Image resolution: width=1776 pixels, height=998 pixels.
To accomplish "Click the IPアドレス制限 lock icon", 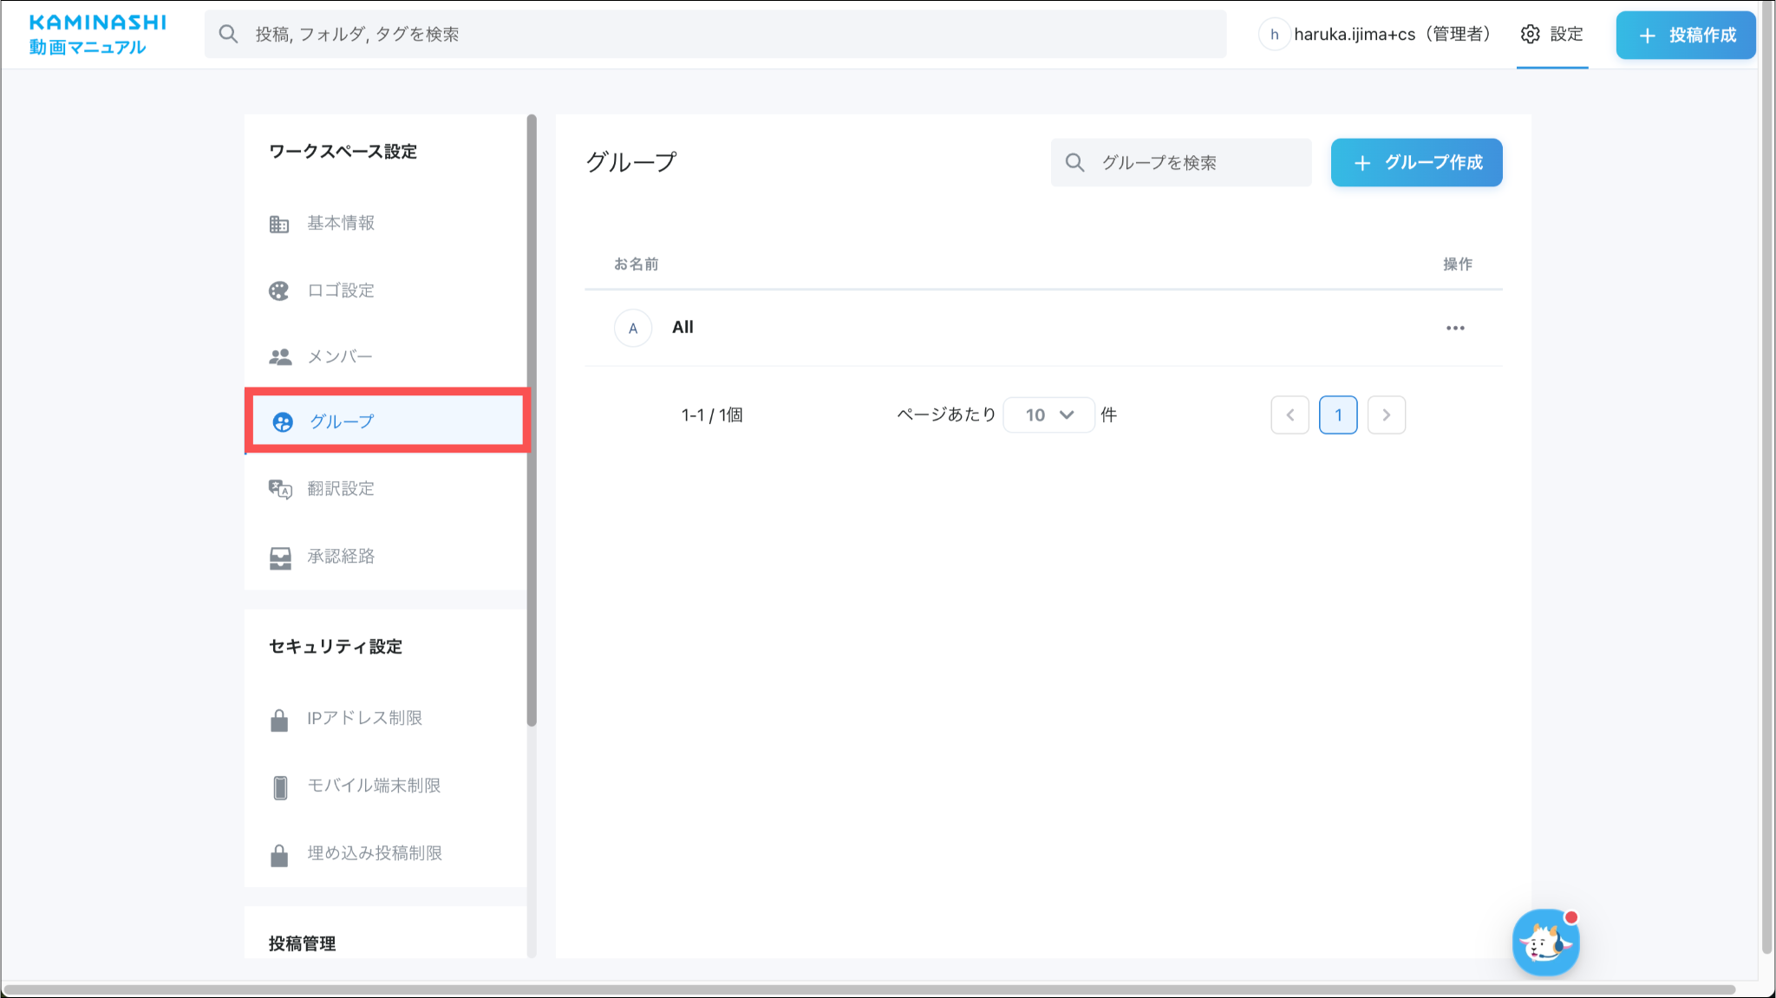I will [x=279, y=720].
